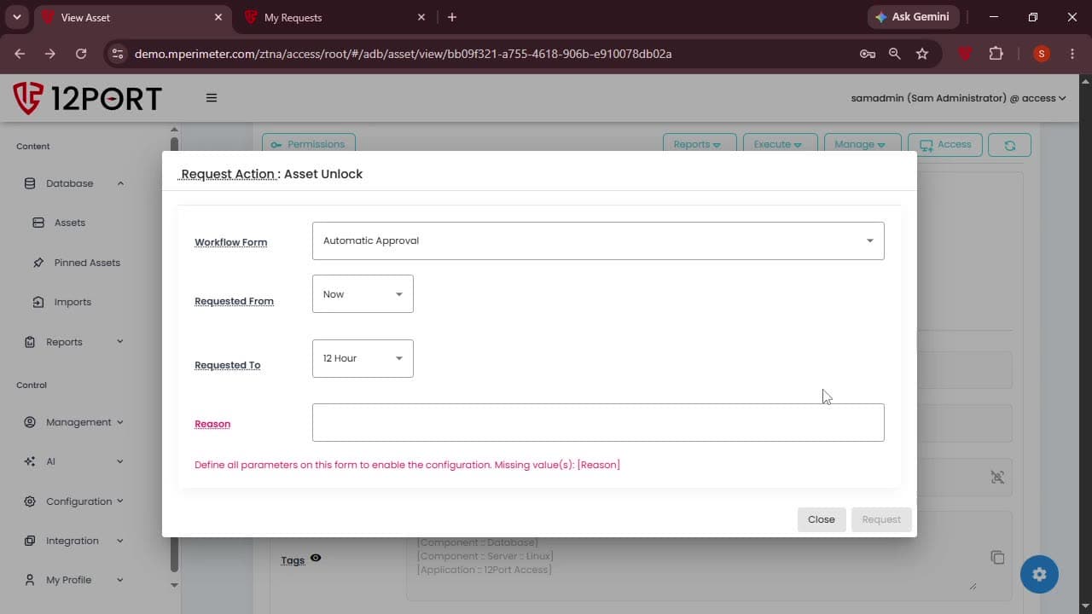
Task: Expand the Management sidebar section
Action: [120, 422]
